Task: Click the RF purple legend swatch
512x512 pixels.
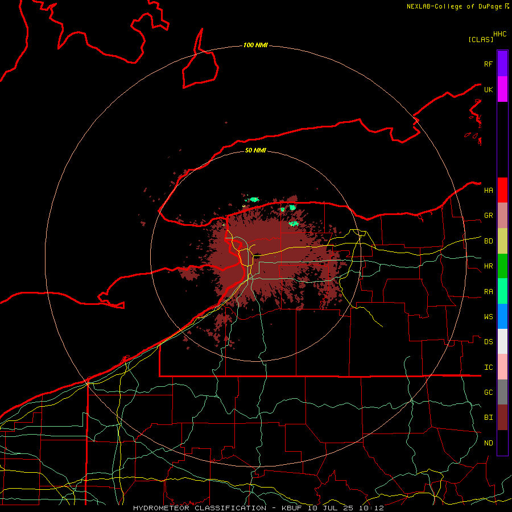Action: coord(502,64)
